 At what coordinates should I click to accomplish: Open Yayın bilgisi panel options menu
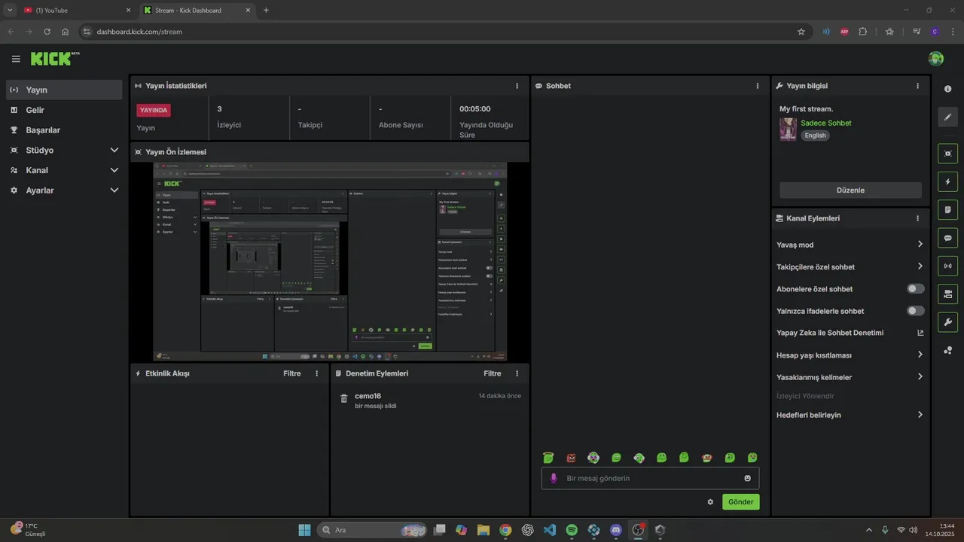click(x=917, y=86)
